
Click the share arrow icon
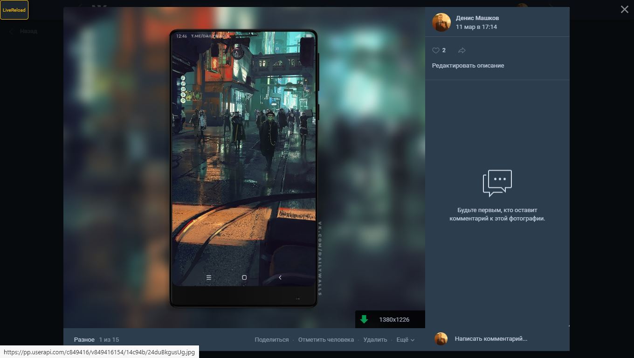pyautogui.click(x=462, y=50)
